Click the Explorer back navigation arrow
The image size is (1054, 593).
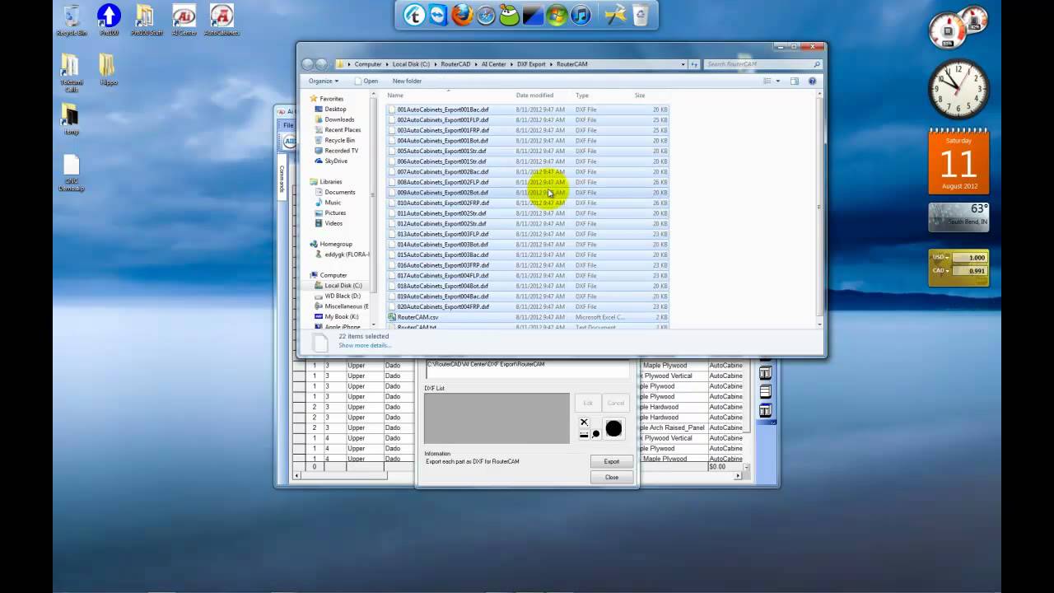click(308, 63)
